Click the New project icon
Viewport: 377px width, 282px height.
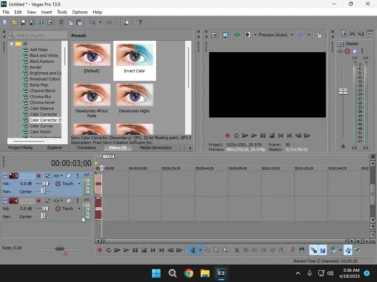(5, 22)
